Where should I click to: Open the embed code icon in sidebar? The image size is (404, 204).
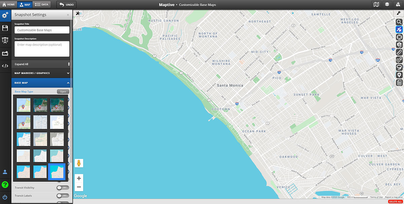[x=5, y=66]
